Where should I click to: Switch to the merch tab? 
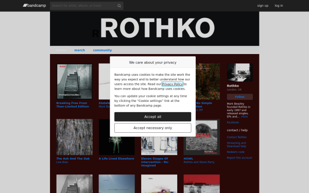coord(80,50)
